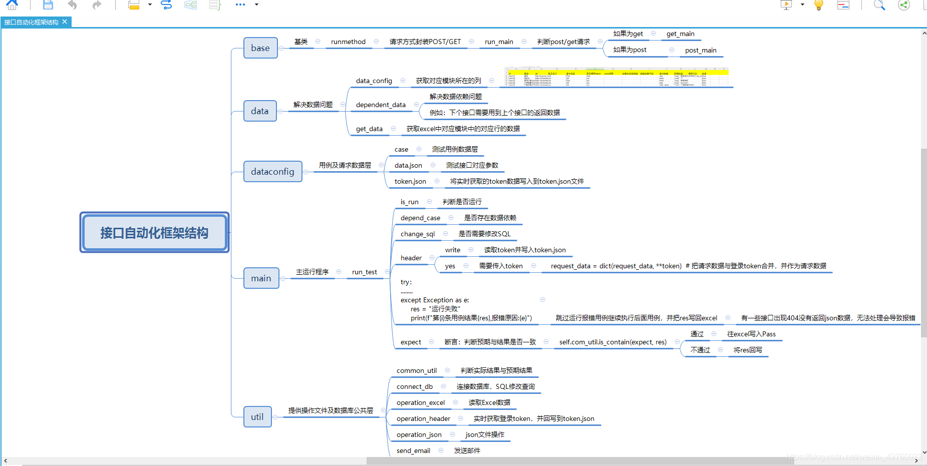
Task: Select the base topic node
Action: (260, 48)
